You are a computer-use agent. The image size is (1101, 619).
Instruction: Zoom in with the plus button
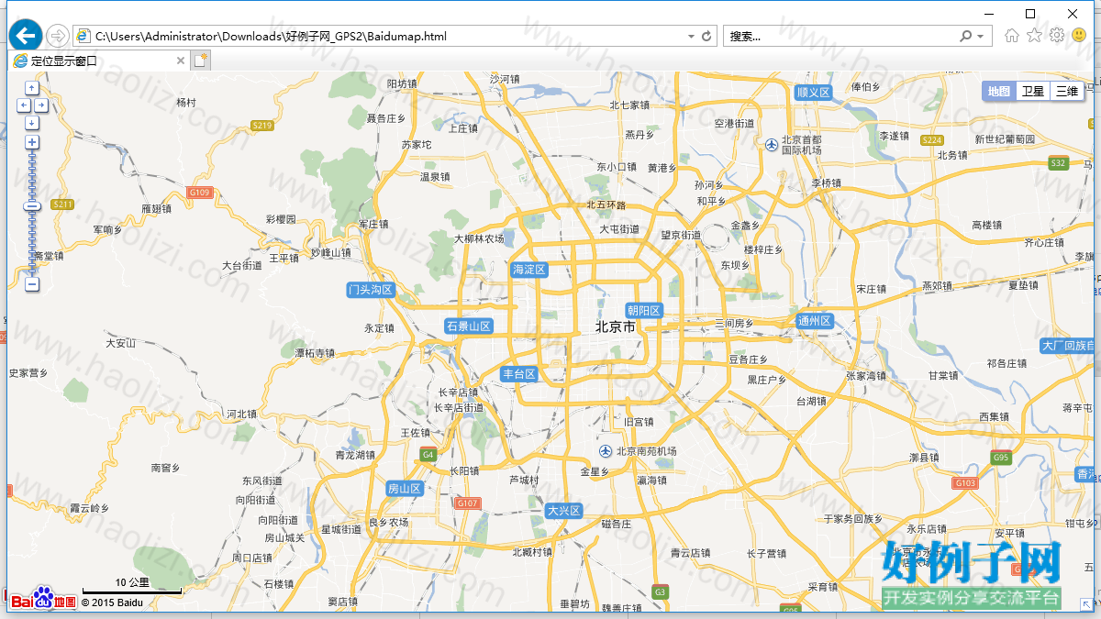[32, 142]
